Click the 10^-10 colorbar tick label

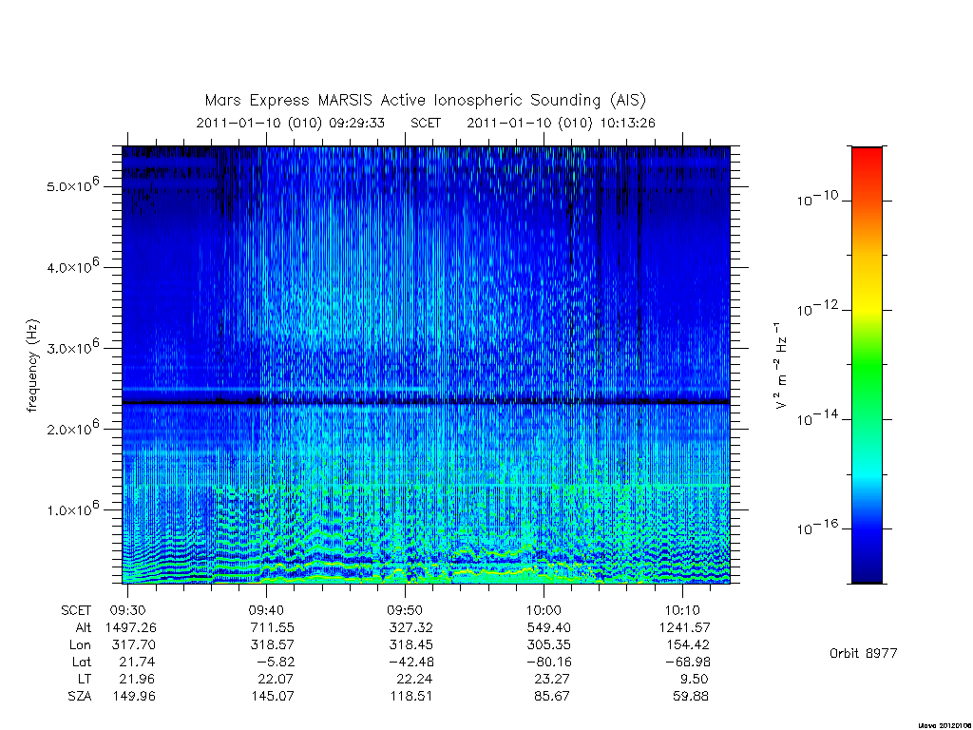pos(817,199)
